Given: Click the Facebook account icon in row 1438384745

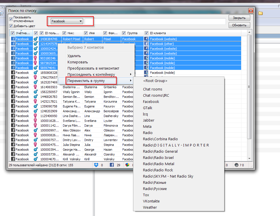Looking at the screenshot, I should [x=13, y=39].
